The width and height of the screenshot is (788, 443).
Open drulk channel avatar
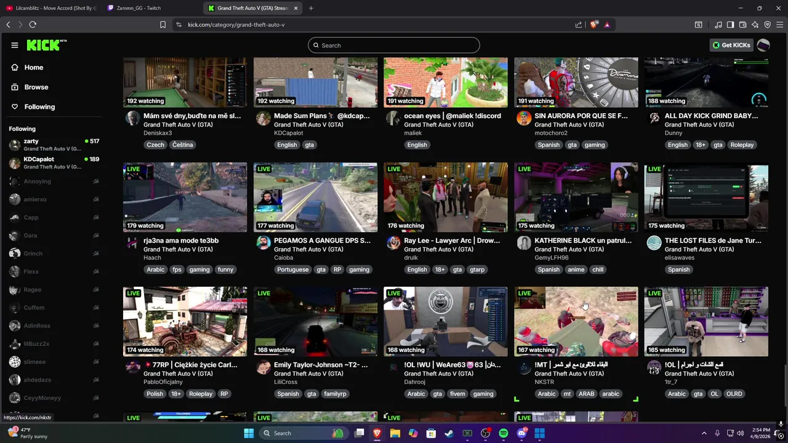[x=393, y=243]
